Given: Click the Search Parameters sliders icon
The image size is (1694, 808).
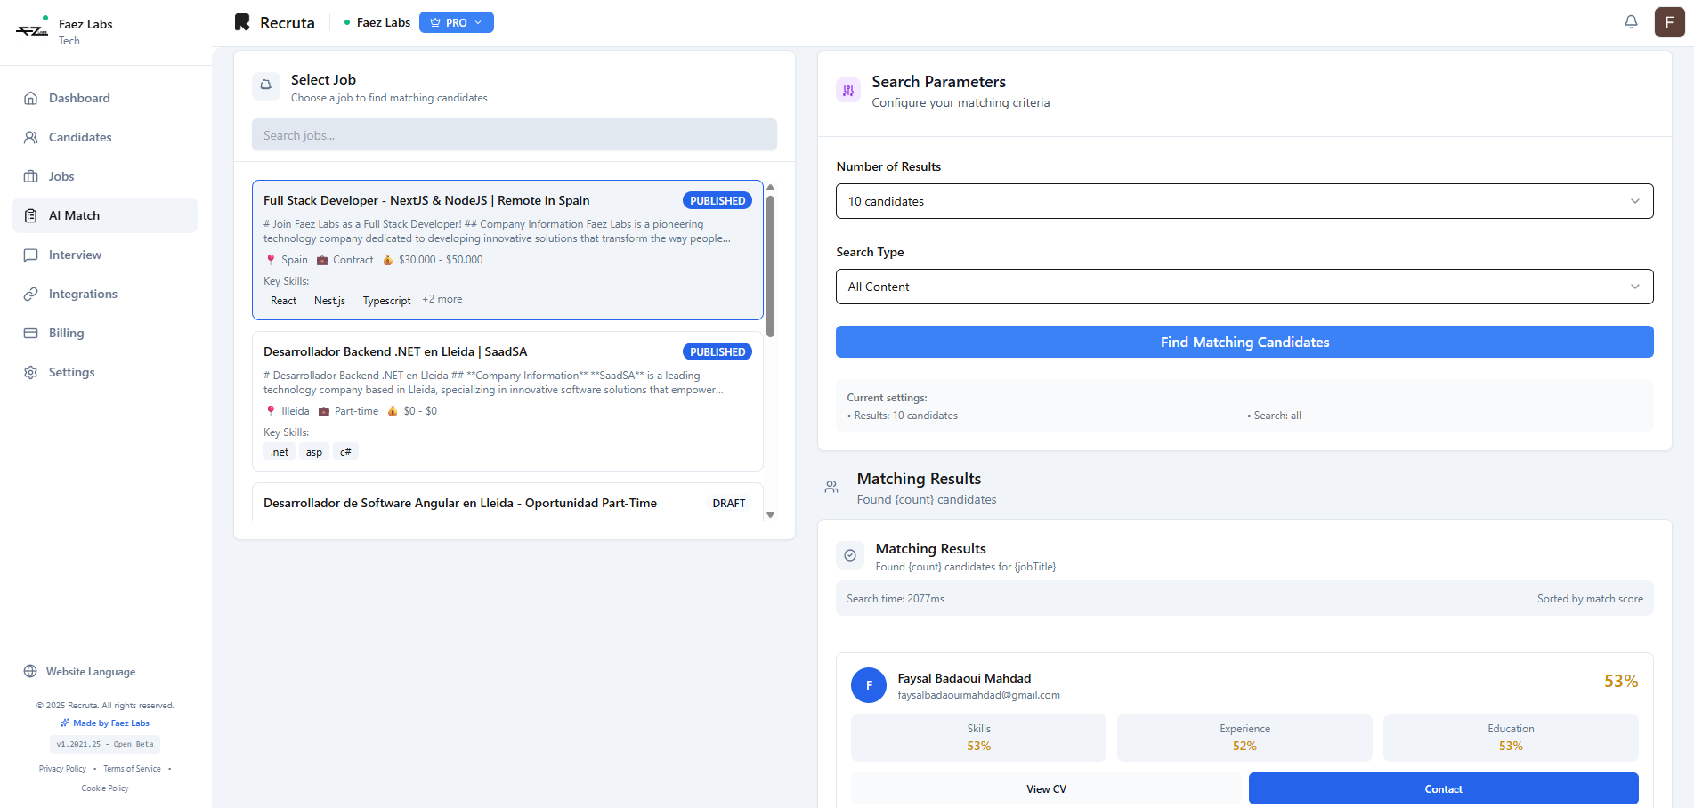Looking at the screenshot, I should (x=848, y=91).
